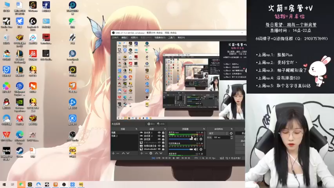Image resolution: width=334 pixels, height=188 pixels.
Task: Click the OBS preview canvas
Action: tap(182, 81)
